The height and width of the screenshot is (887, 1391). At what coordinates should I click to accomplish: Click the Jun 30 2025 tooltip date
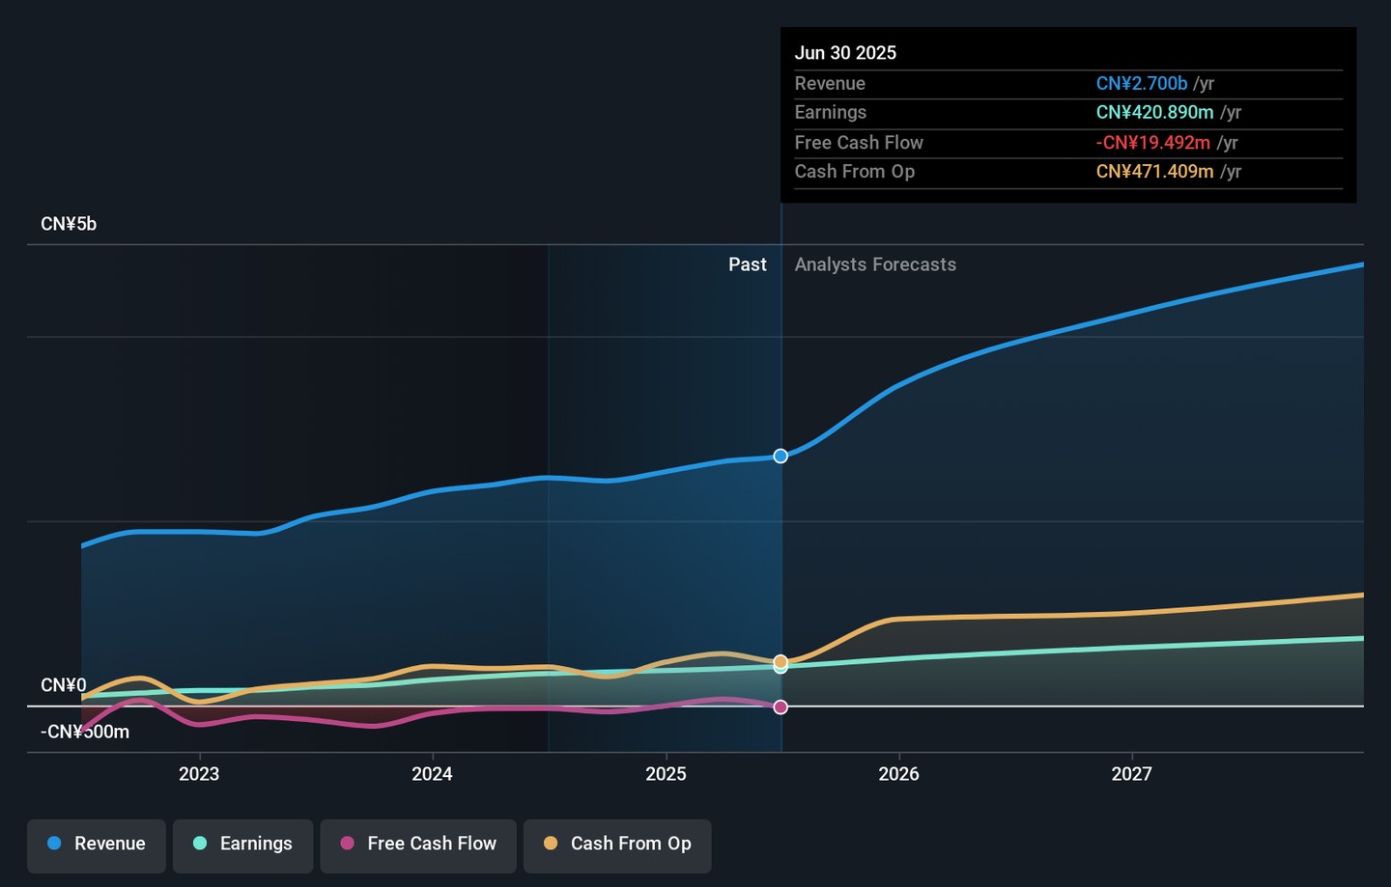coord(845,53)
